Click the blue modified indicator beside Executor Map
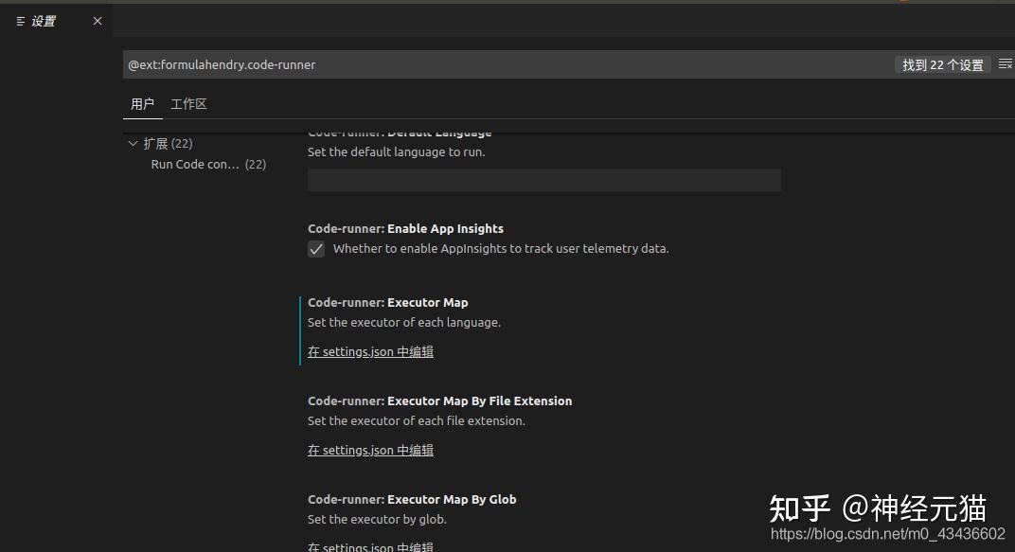Image resolution: width=1015 pixels, height=552 pixels. pos(300,327)
